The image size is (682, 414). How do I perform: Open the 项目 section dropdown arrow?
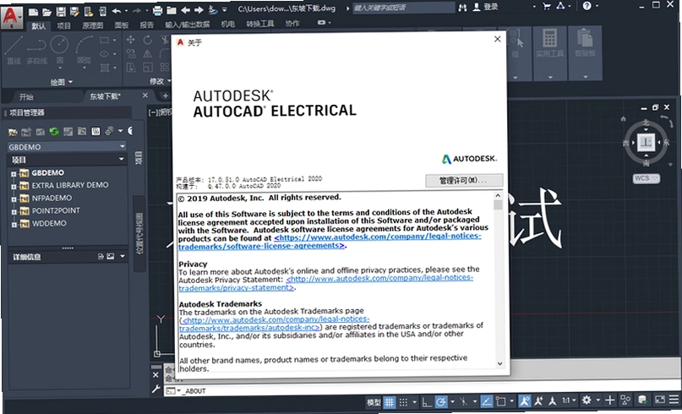(x=122, y=159)
